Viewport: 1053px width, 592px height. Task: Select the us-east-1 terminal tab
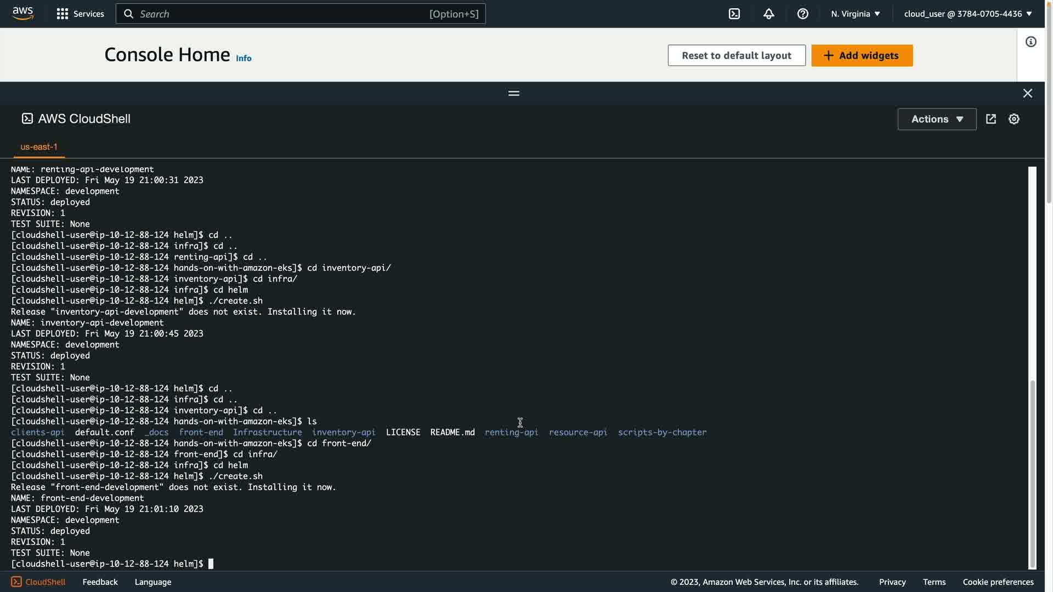coord(39,147)
